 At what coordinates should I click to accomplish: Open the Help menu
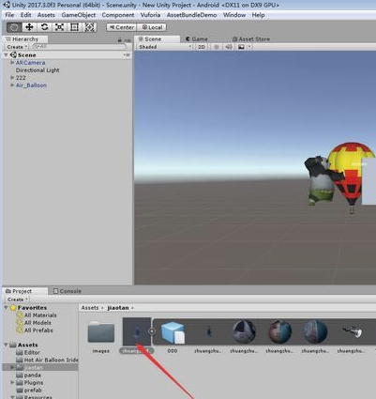coord(258,15)
